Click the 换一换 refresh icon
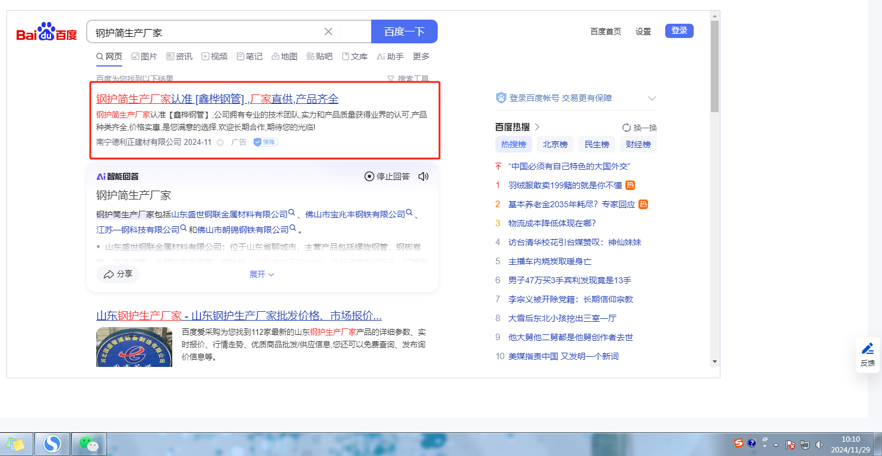 (x=626, y=128)
